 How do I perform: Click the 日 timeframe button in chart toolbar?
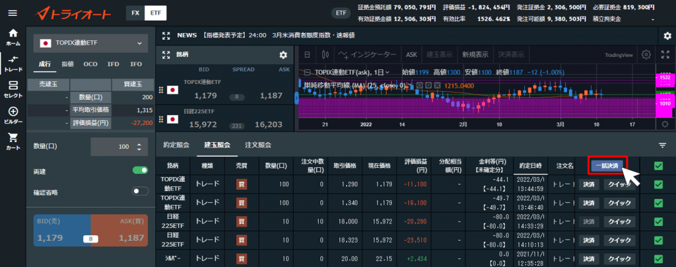(307, 55)
